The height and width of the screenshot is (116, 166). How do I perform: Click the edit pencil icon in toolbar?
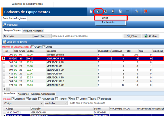click(98, 11)
